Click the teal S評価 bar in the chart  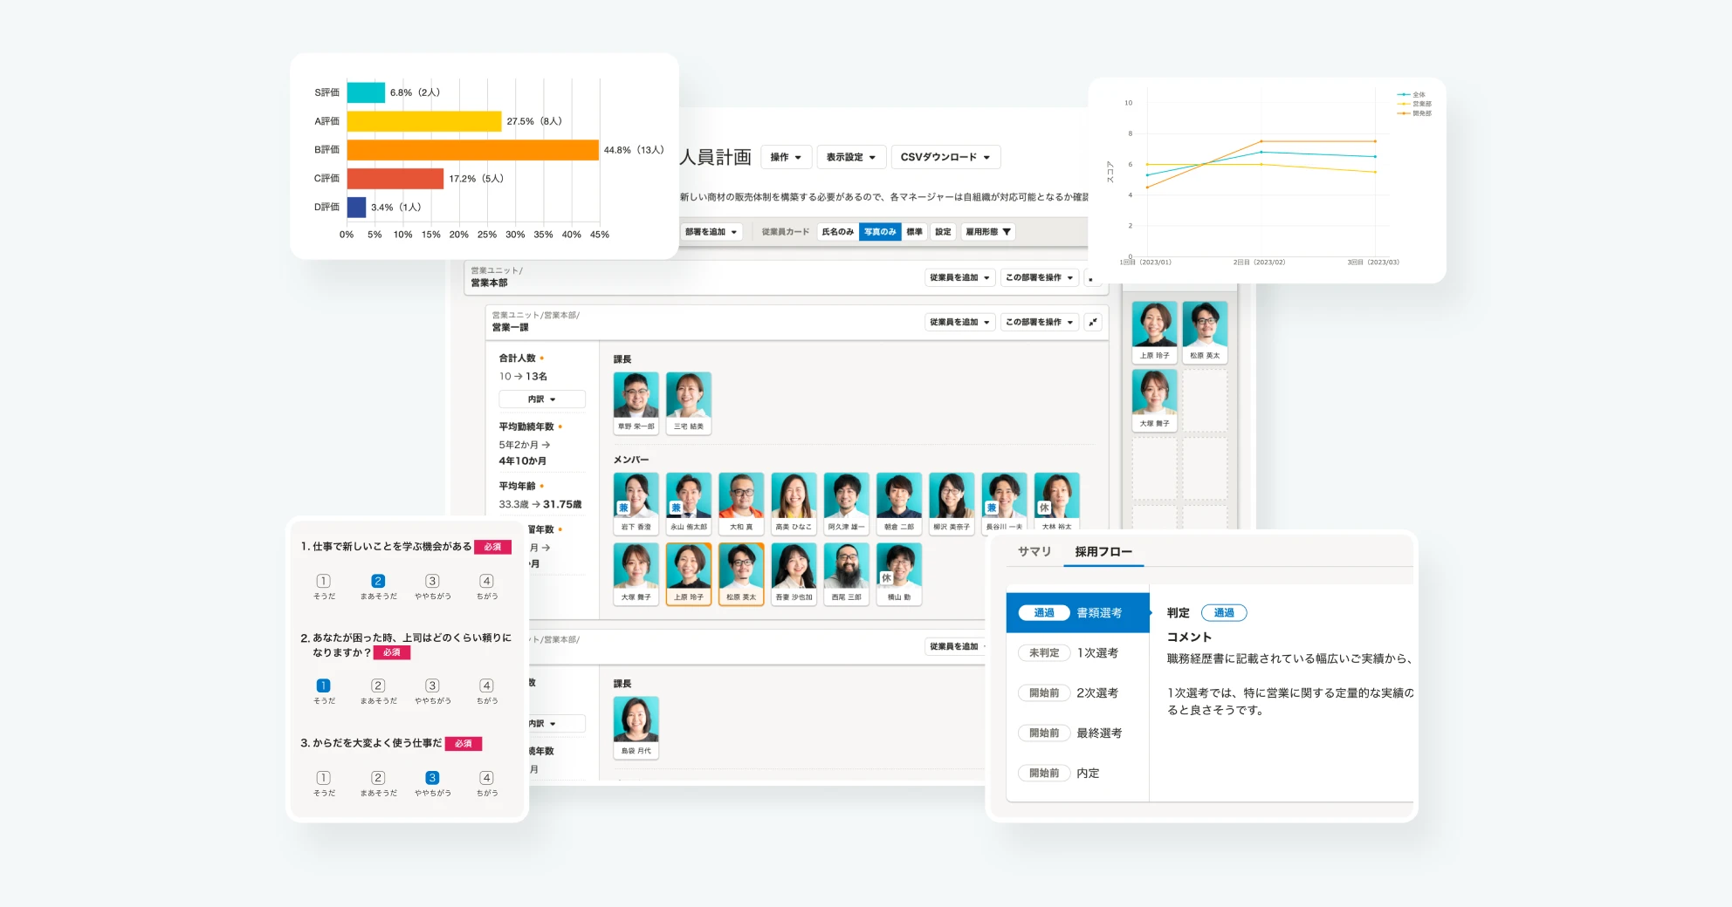(366, 92)
